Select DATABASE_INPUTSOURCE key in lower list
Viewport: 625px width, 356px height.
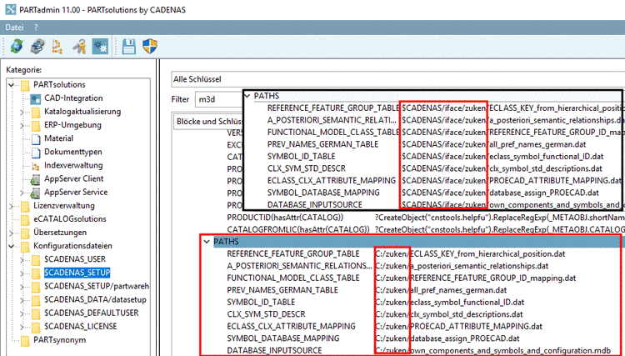click(x=275, y=350)
